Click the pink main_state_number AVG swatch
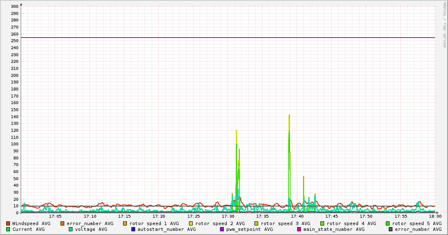Screen dimensions: 448x235 (299, 229)
